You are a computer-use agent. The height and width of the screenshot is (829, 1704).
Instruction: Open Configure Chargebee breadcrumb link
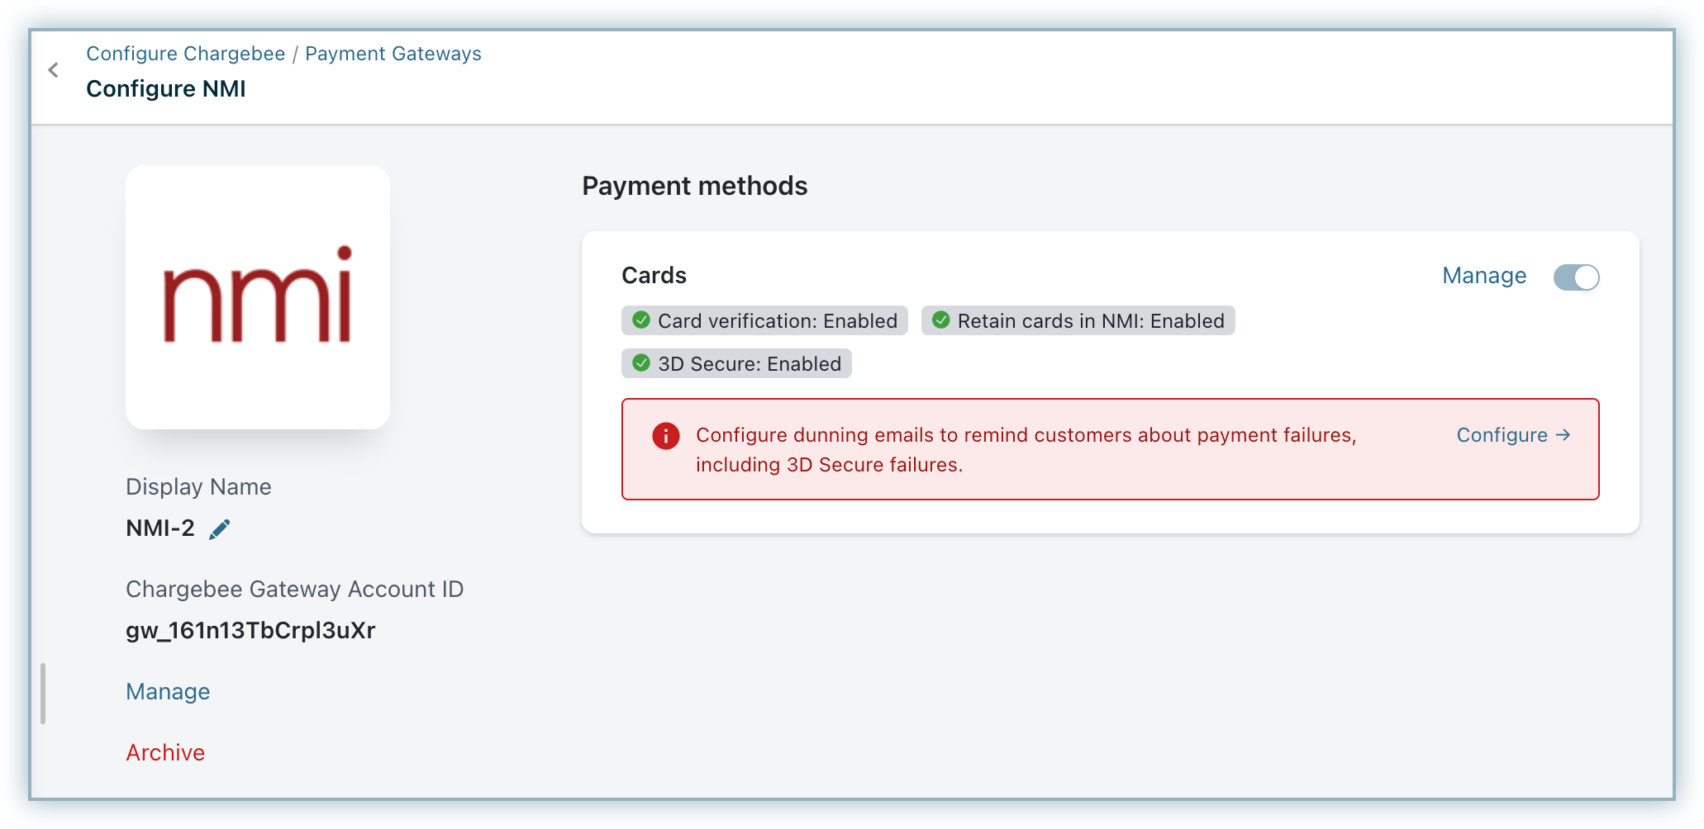click(x=186, y=54)
